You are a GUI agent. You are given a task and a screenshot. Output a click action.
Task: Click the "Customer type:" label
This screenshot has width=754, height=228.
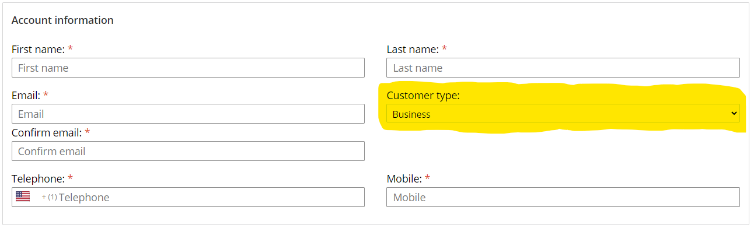click(x=423, y=95)
